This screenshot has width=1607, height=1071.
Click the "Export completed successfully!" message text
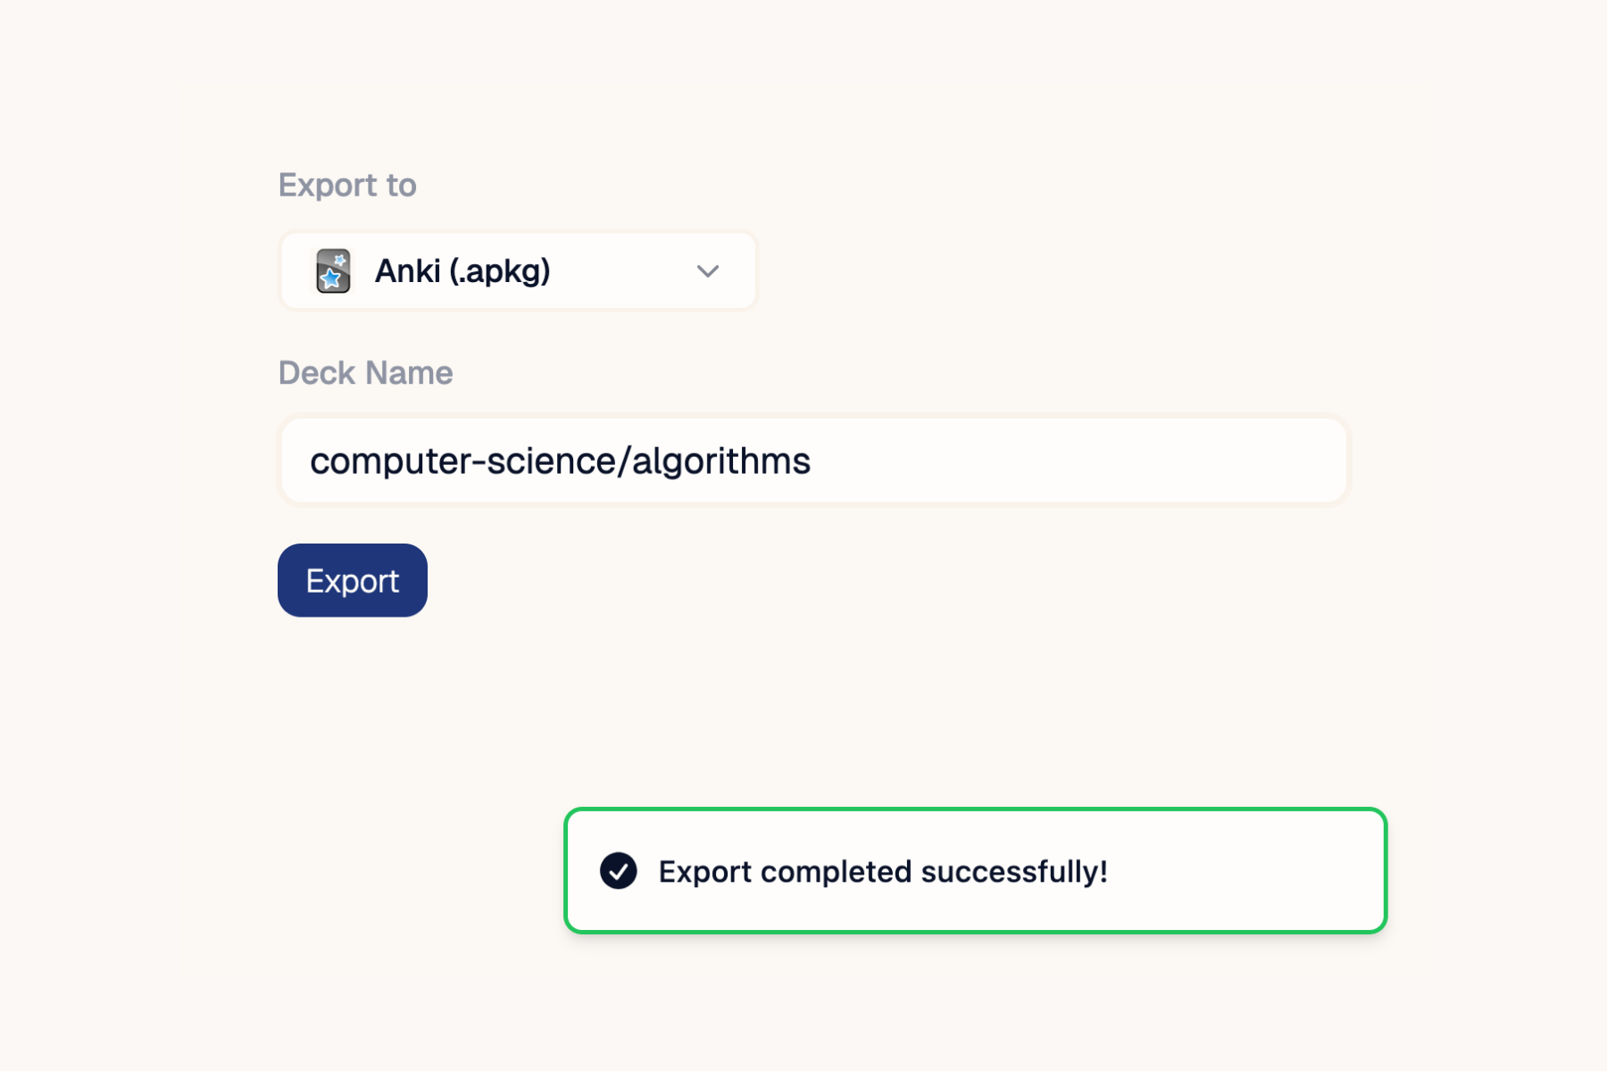(x=882, y=871)
